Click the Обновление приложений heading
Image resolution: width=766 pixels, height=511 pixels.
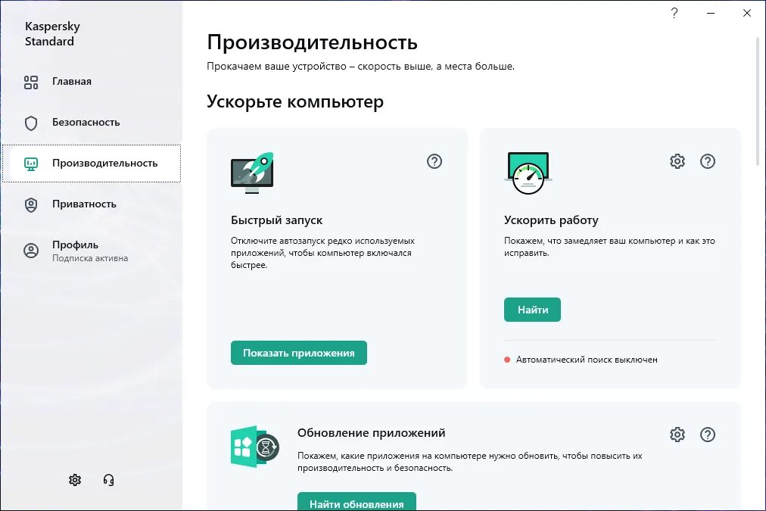(372, 433)
